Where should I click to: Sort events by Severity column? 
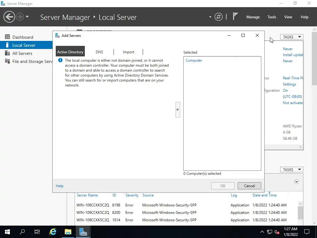tap(132, 195)
